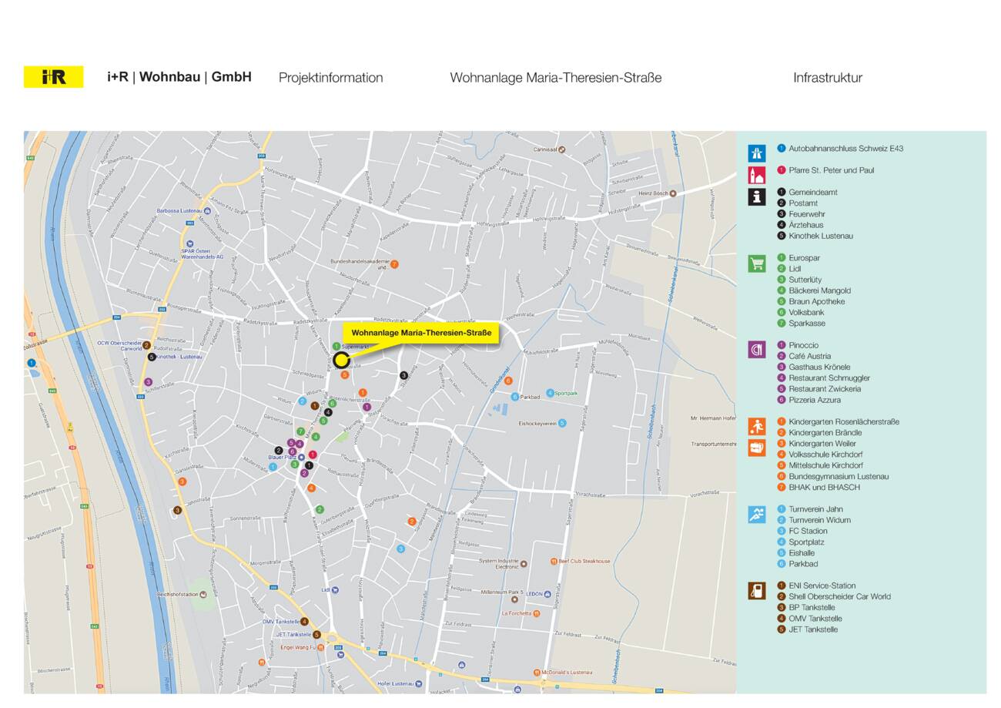
Task: Click the yellow Wohnanlage Maria-Theresien-Straße map callout
Action: click(x=421, y=333)
